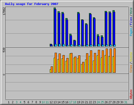Click the green 'Hits' legend label
Image resolution: width=134 pixels, height=105 pixels.
click(x=131, y=11)
